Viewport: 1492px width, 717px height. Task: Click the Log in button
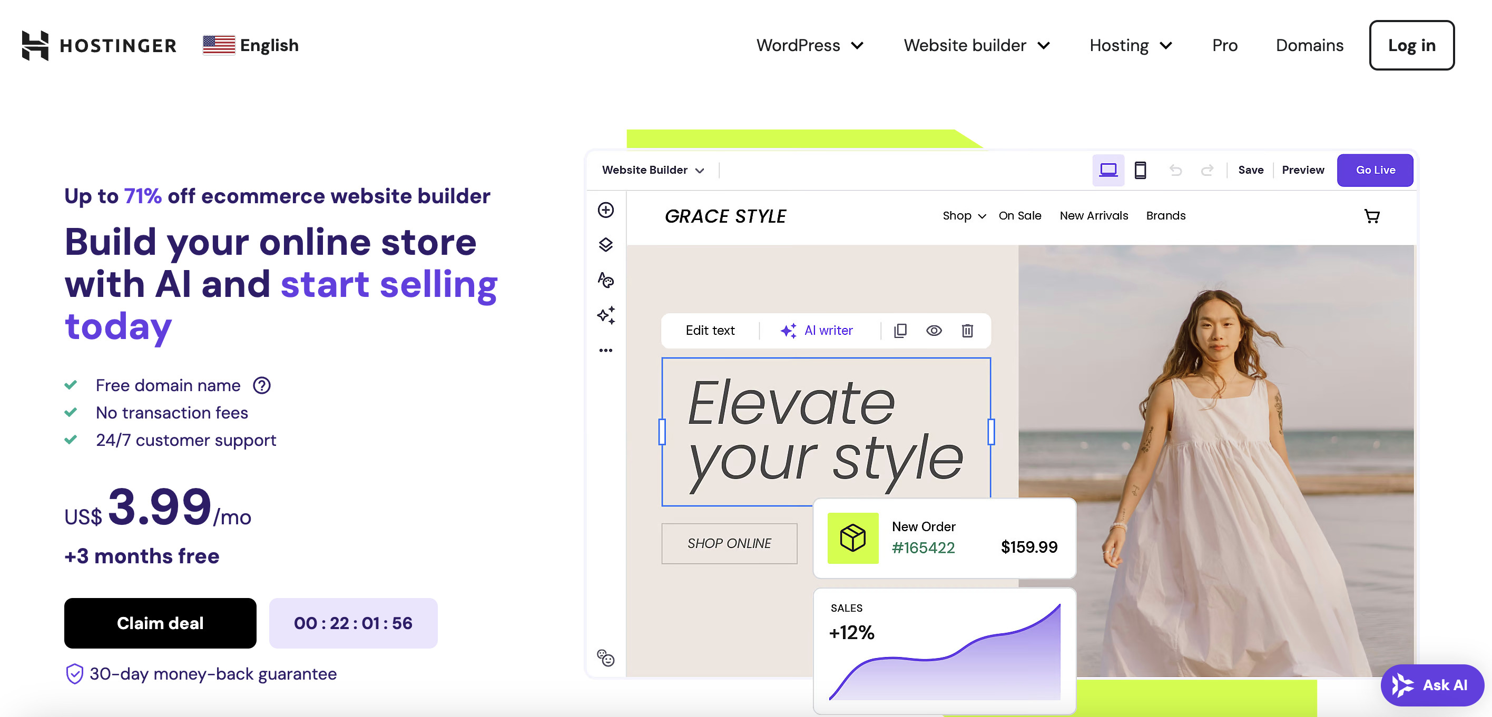click(1412, 45)
